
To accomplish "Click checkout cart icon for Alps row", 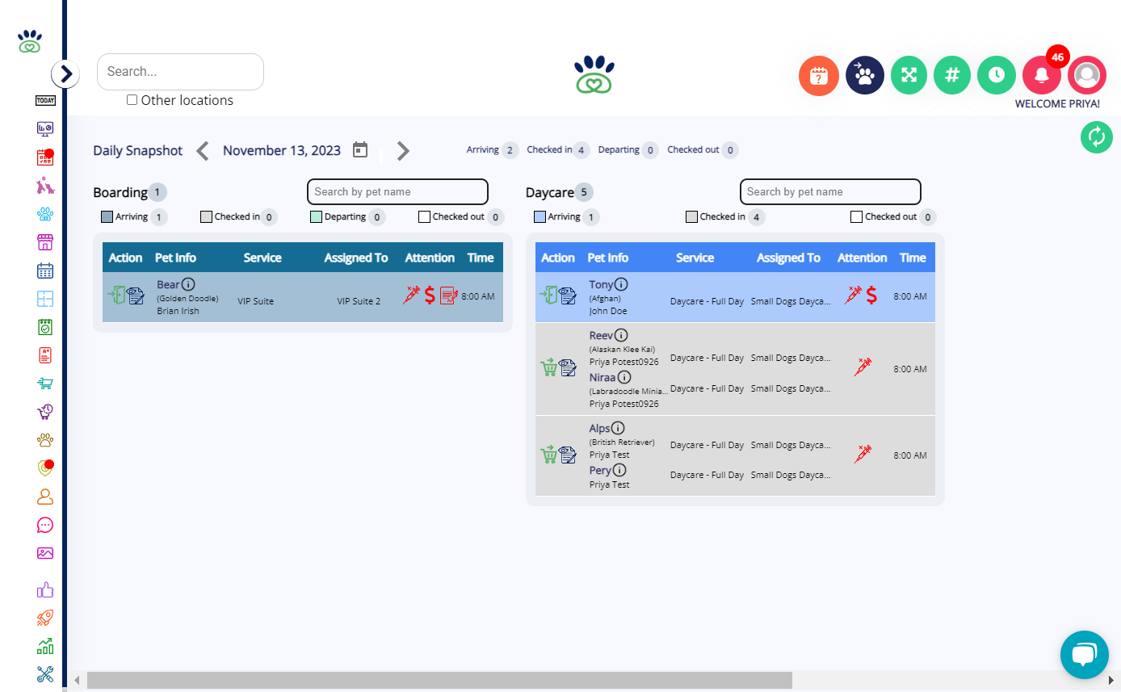I will click(x=549, y=455).
